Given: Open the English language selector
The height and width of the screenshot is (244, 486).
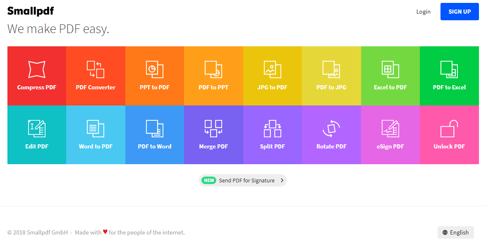Looking at the screenshot, I should coord(455,232).
